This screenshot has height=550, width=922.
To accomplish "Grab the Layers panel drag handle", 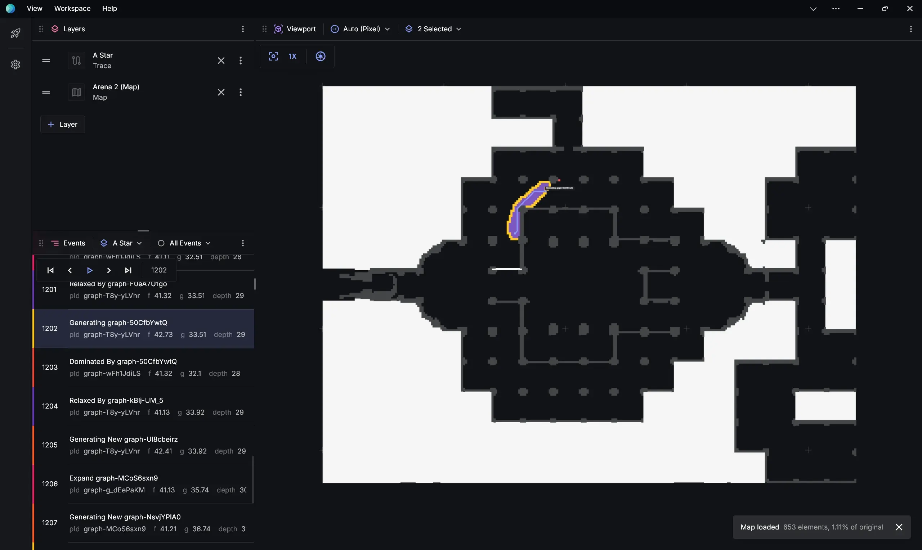I will pyautogui.click(x=41, y=29).
